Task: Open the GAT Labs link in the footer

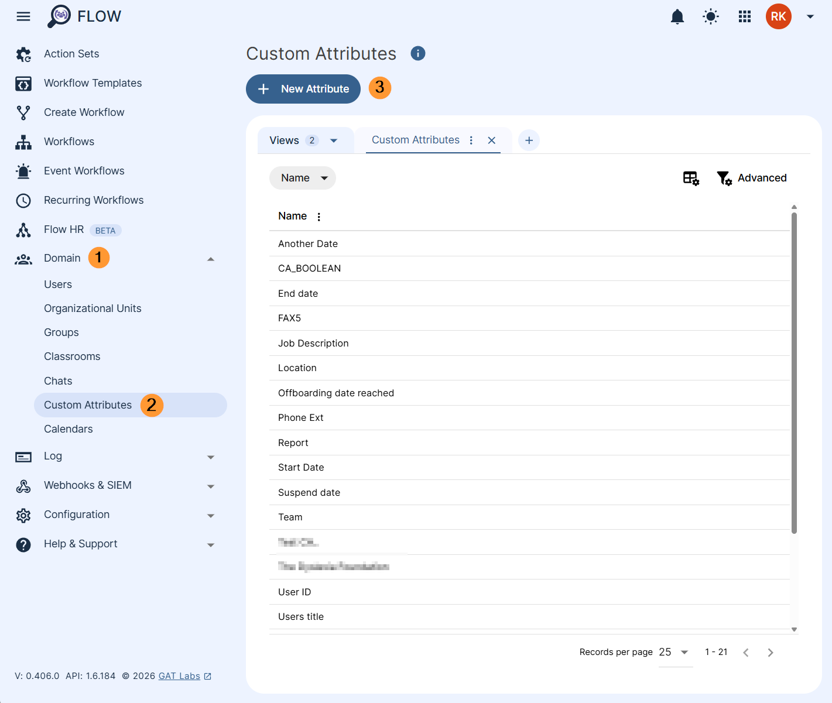Action: (179, 675)
